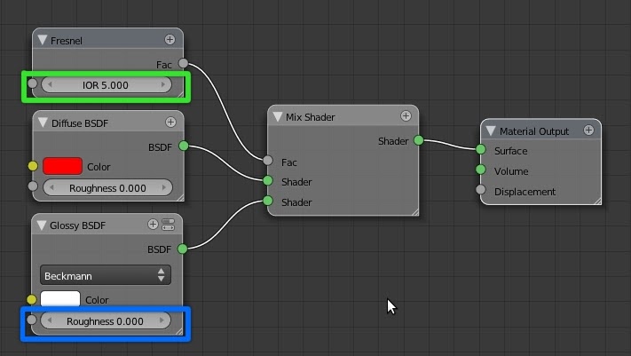This screenshot has width=631, height=356.
Task: Toggle Glossy BSDF node options icon
Action: (x=169, y=225)
